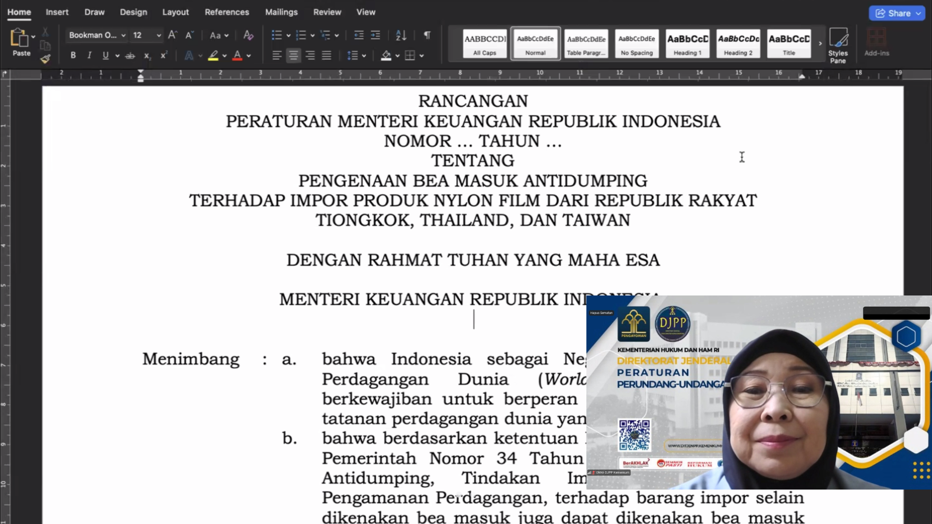The image size is (932, 524).
Task: Open the Draw tab
Action: coord(94,12)
